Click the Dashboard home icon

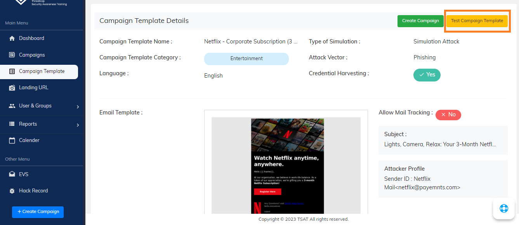pyautogui.click(x=12, y=38)
